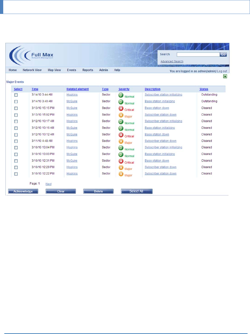Sort by Type column header
Image resolution: width=250 pixels, height=334 pixels.
click(105, 89)
